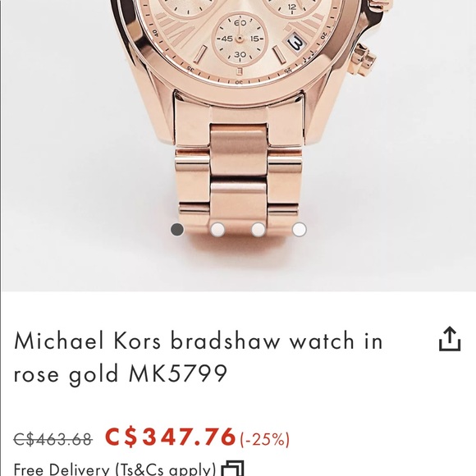
Task: Tap the share icon beside product title
Action: pos(450,339)
